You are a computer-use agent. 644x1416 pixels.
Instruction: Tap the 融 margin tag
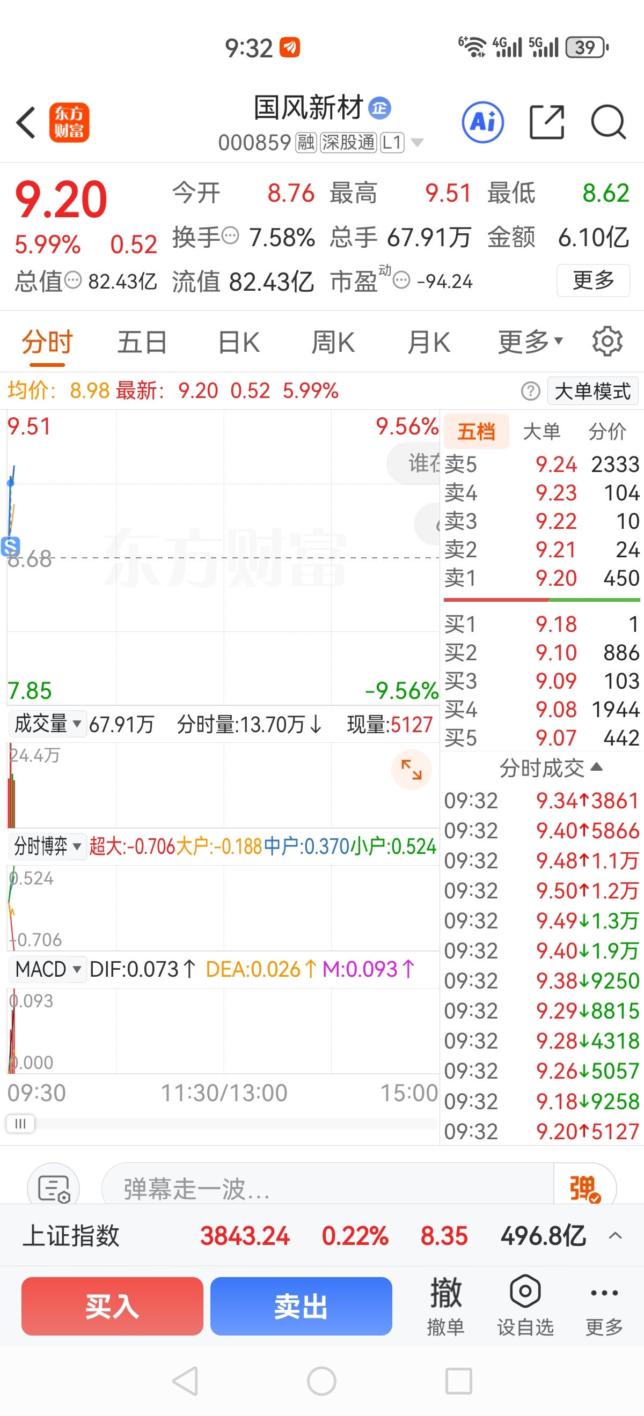click(306, 143)
